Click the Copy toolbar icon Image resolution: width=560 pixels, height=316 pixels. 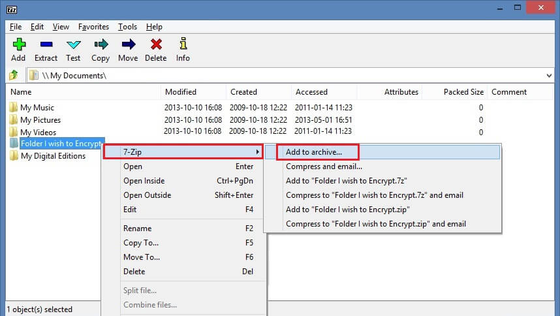(101, 45)
